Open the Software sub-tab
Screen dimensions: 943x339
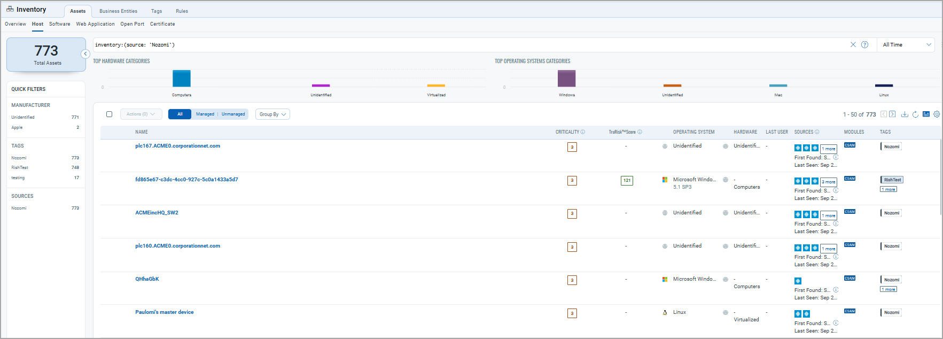59,24
